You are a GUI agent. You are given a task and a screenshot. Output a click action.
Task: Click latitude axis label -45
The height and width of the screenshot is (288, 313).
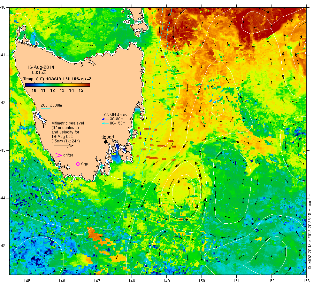pyautogui.click(x=3, y=246)
